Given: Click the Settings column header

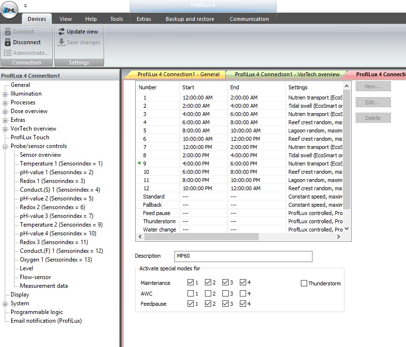Looking at the screenshot, I should pyautogui.click(x=314, y=87).
